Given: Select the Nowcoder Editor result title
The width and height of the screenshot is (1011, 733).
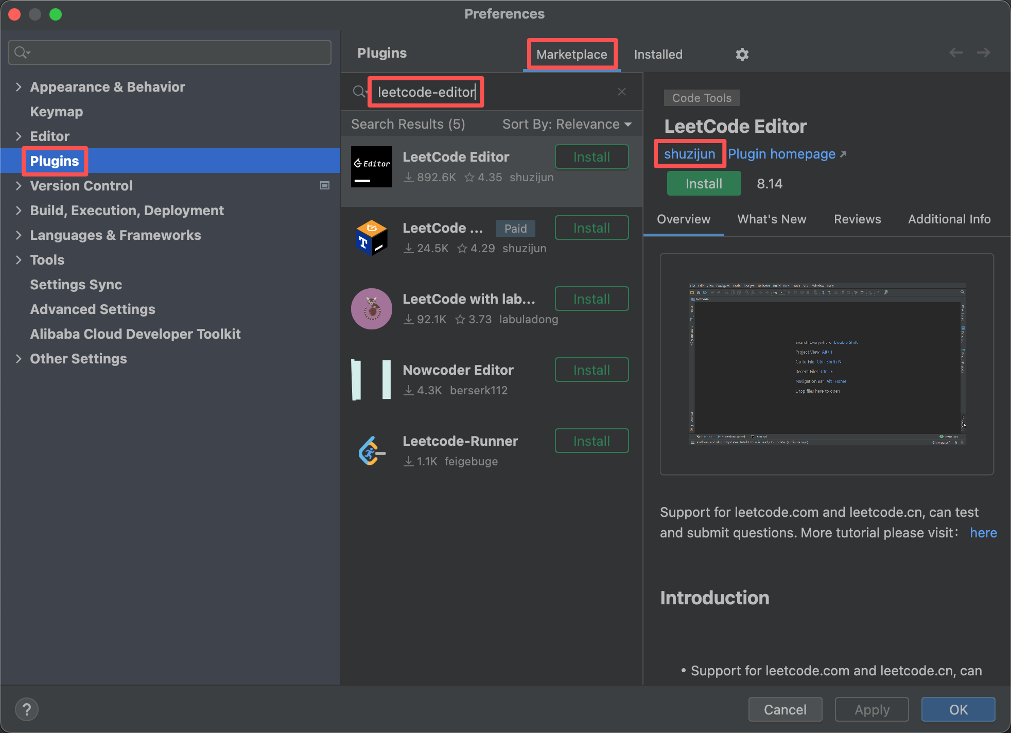Looking at the screenshot, I should click(458, 370).
